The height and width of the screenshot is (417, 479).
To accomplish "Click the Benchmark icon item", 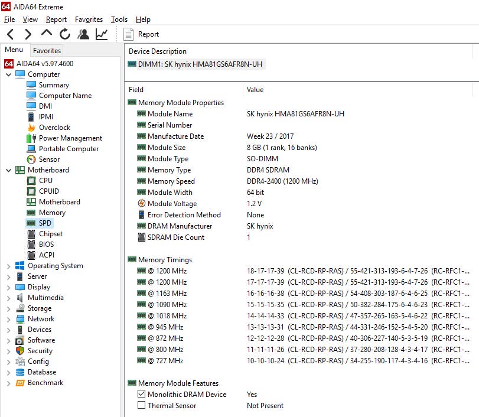I will tap(20, 383).
